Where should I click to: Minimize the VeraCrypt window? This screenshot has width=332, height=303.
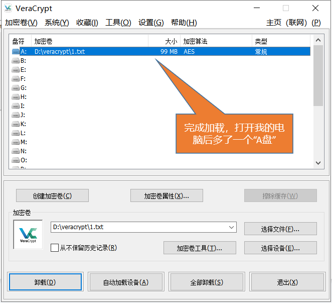pyautogui.click(x=257, y=8)
